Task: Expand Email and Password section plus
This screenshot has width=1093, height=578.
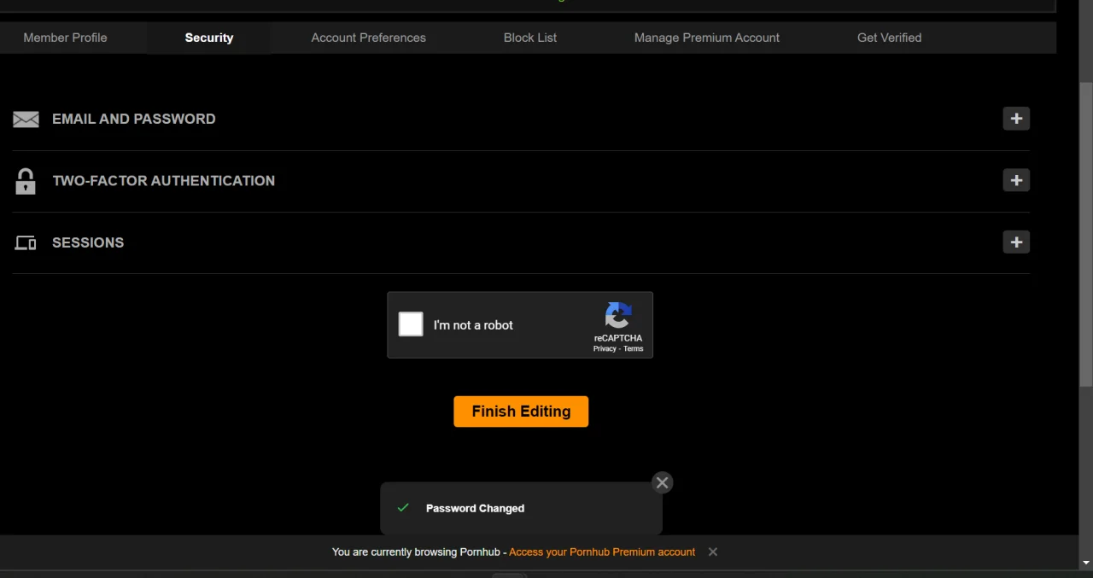Action: [1016, 119]
